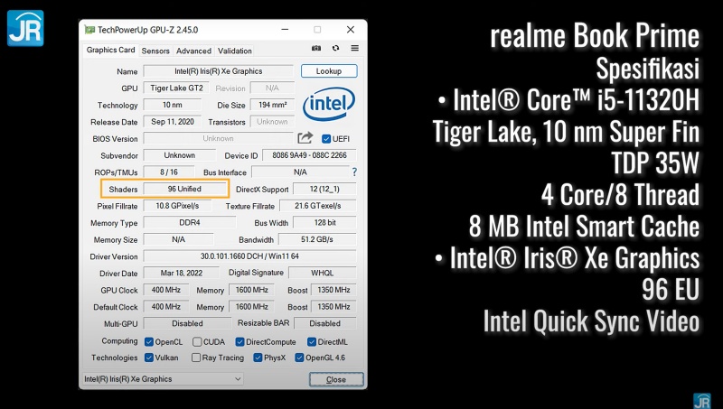Click the Resizable BAR value Disabled

pos(324,323)
